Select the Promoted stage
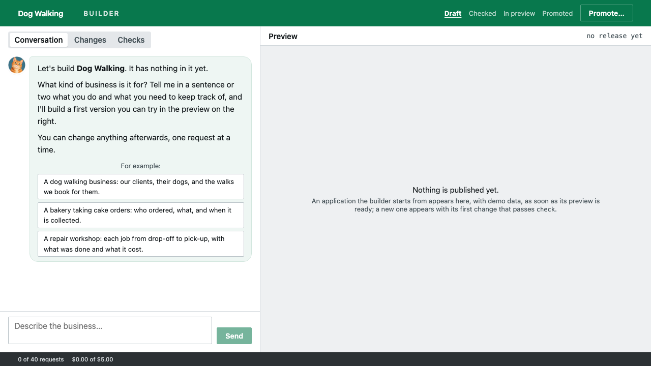 [557, 14]
